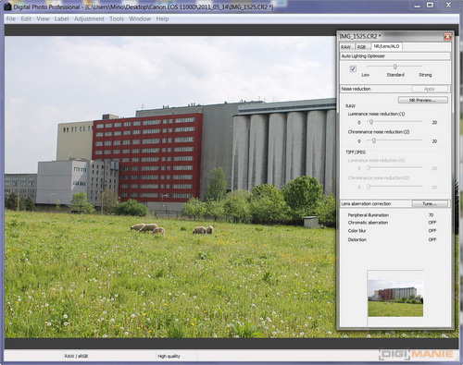
Task: Click the Color blur OFF value
Action: (x=432, y=230)
